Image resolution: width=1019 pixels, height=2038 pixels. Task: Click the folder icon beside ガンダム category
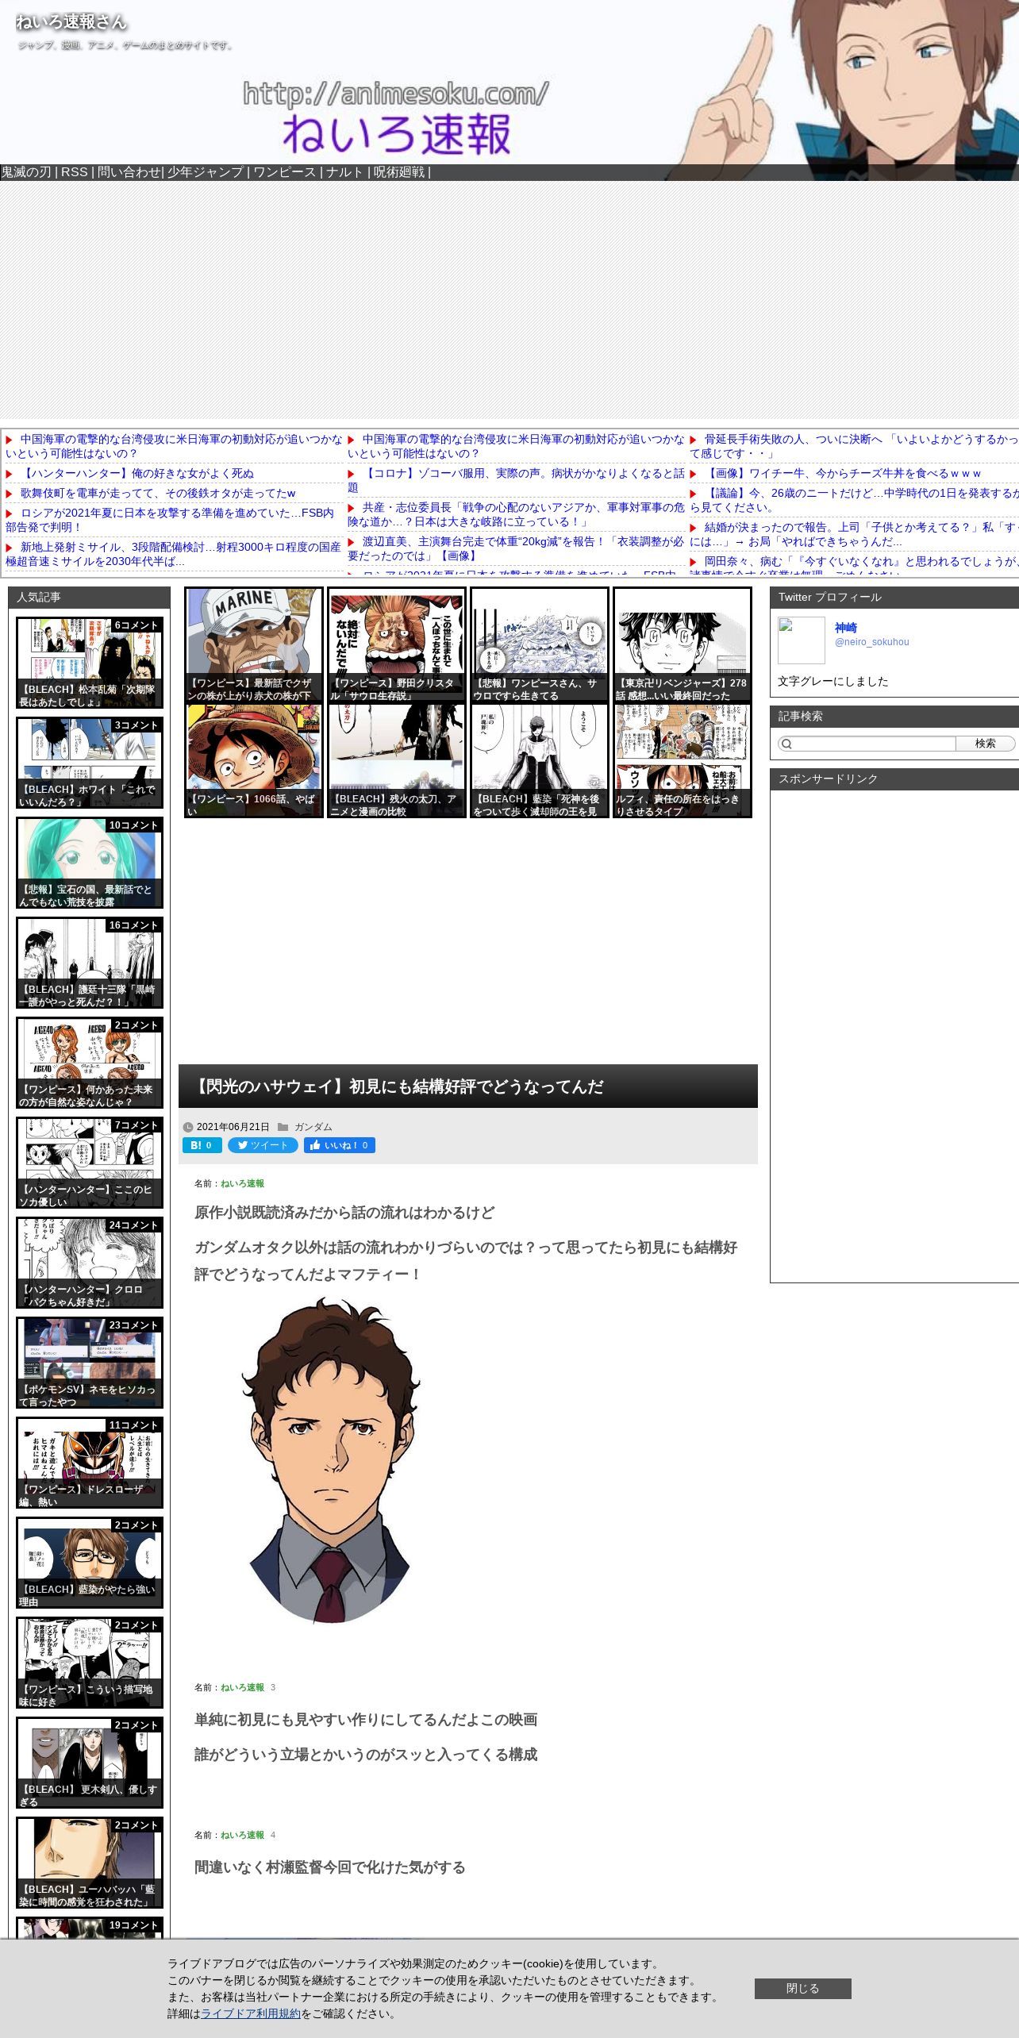click(283, 1127)
